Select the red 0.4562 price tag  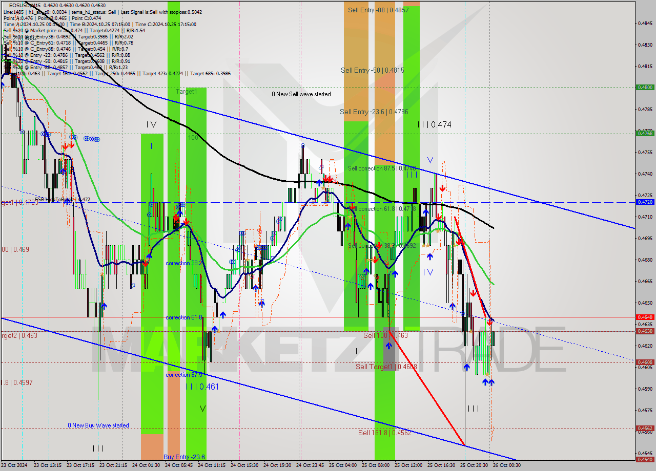pos(645,429)
